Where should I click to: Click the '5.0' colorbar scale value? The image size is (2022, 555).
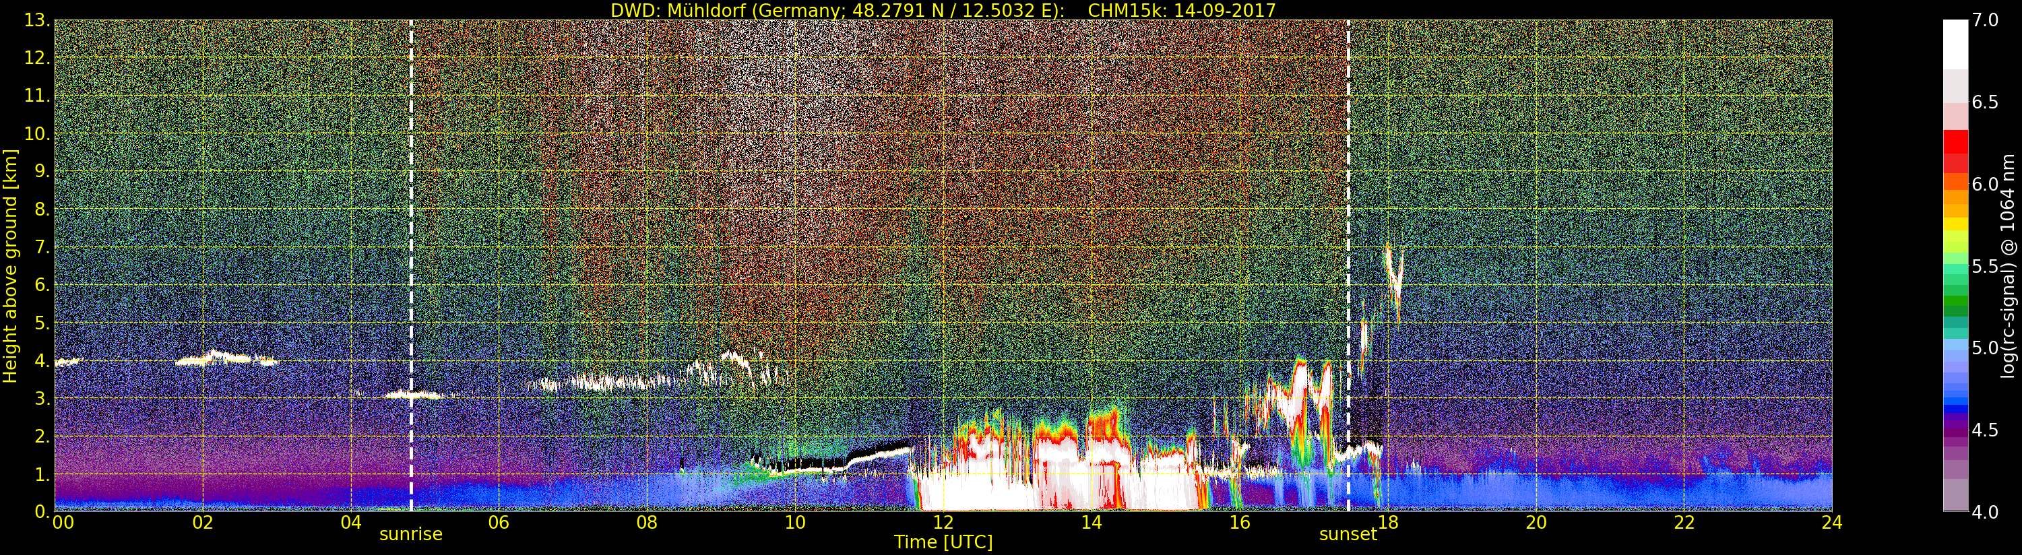[x=1984, y=348]
